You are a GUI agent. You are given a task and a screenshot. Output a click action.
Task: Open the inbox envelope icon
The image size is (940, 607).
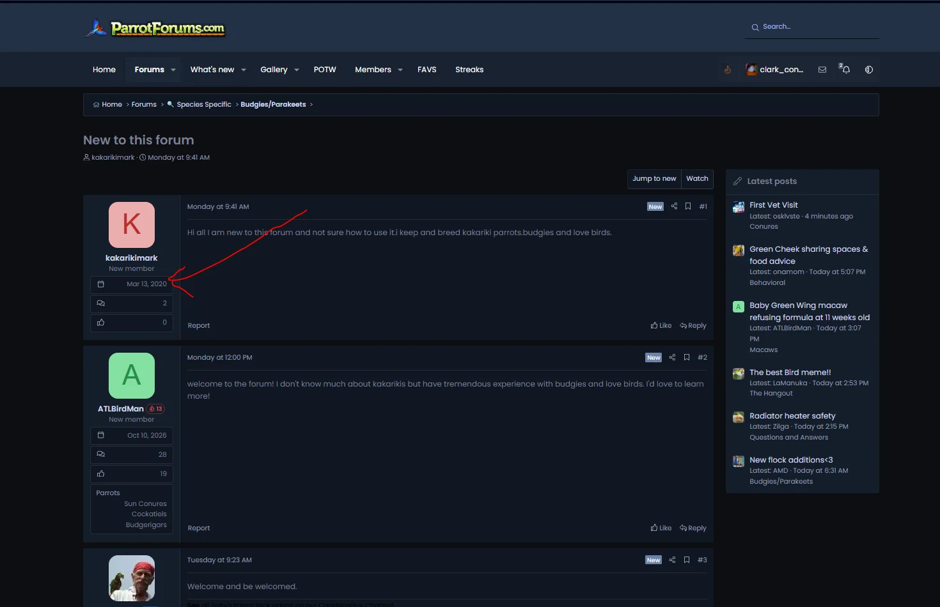[x=822, y=70]
